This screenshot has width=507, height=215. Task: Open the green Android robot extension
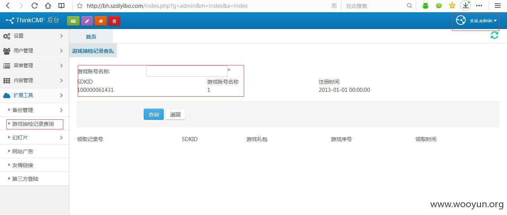(425, 6)
